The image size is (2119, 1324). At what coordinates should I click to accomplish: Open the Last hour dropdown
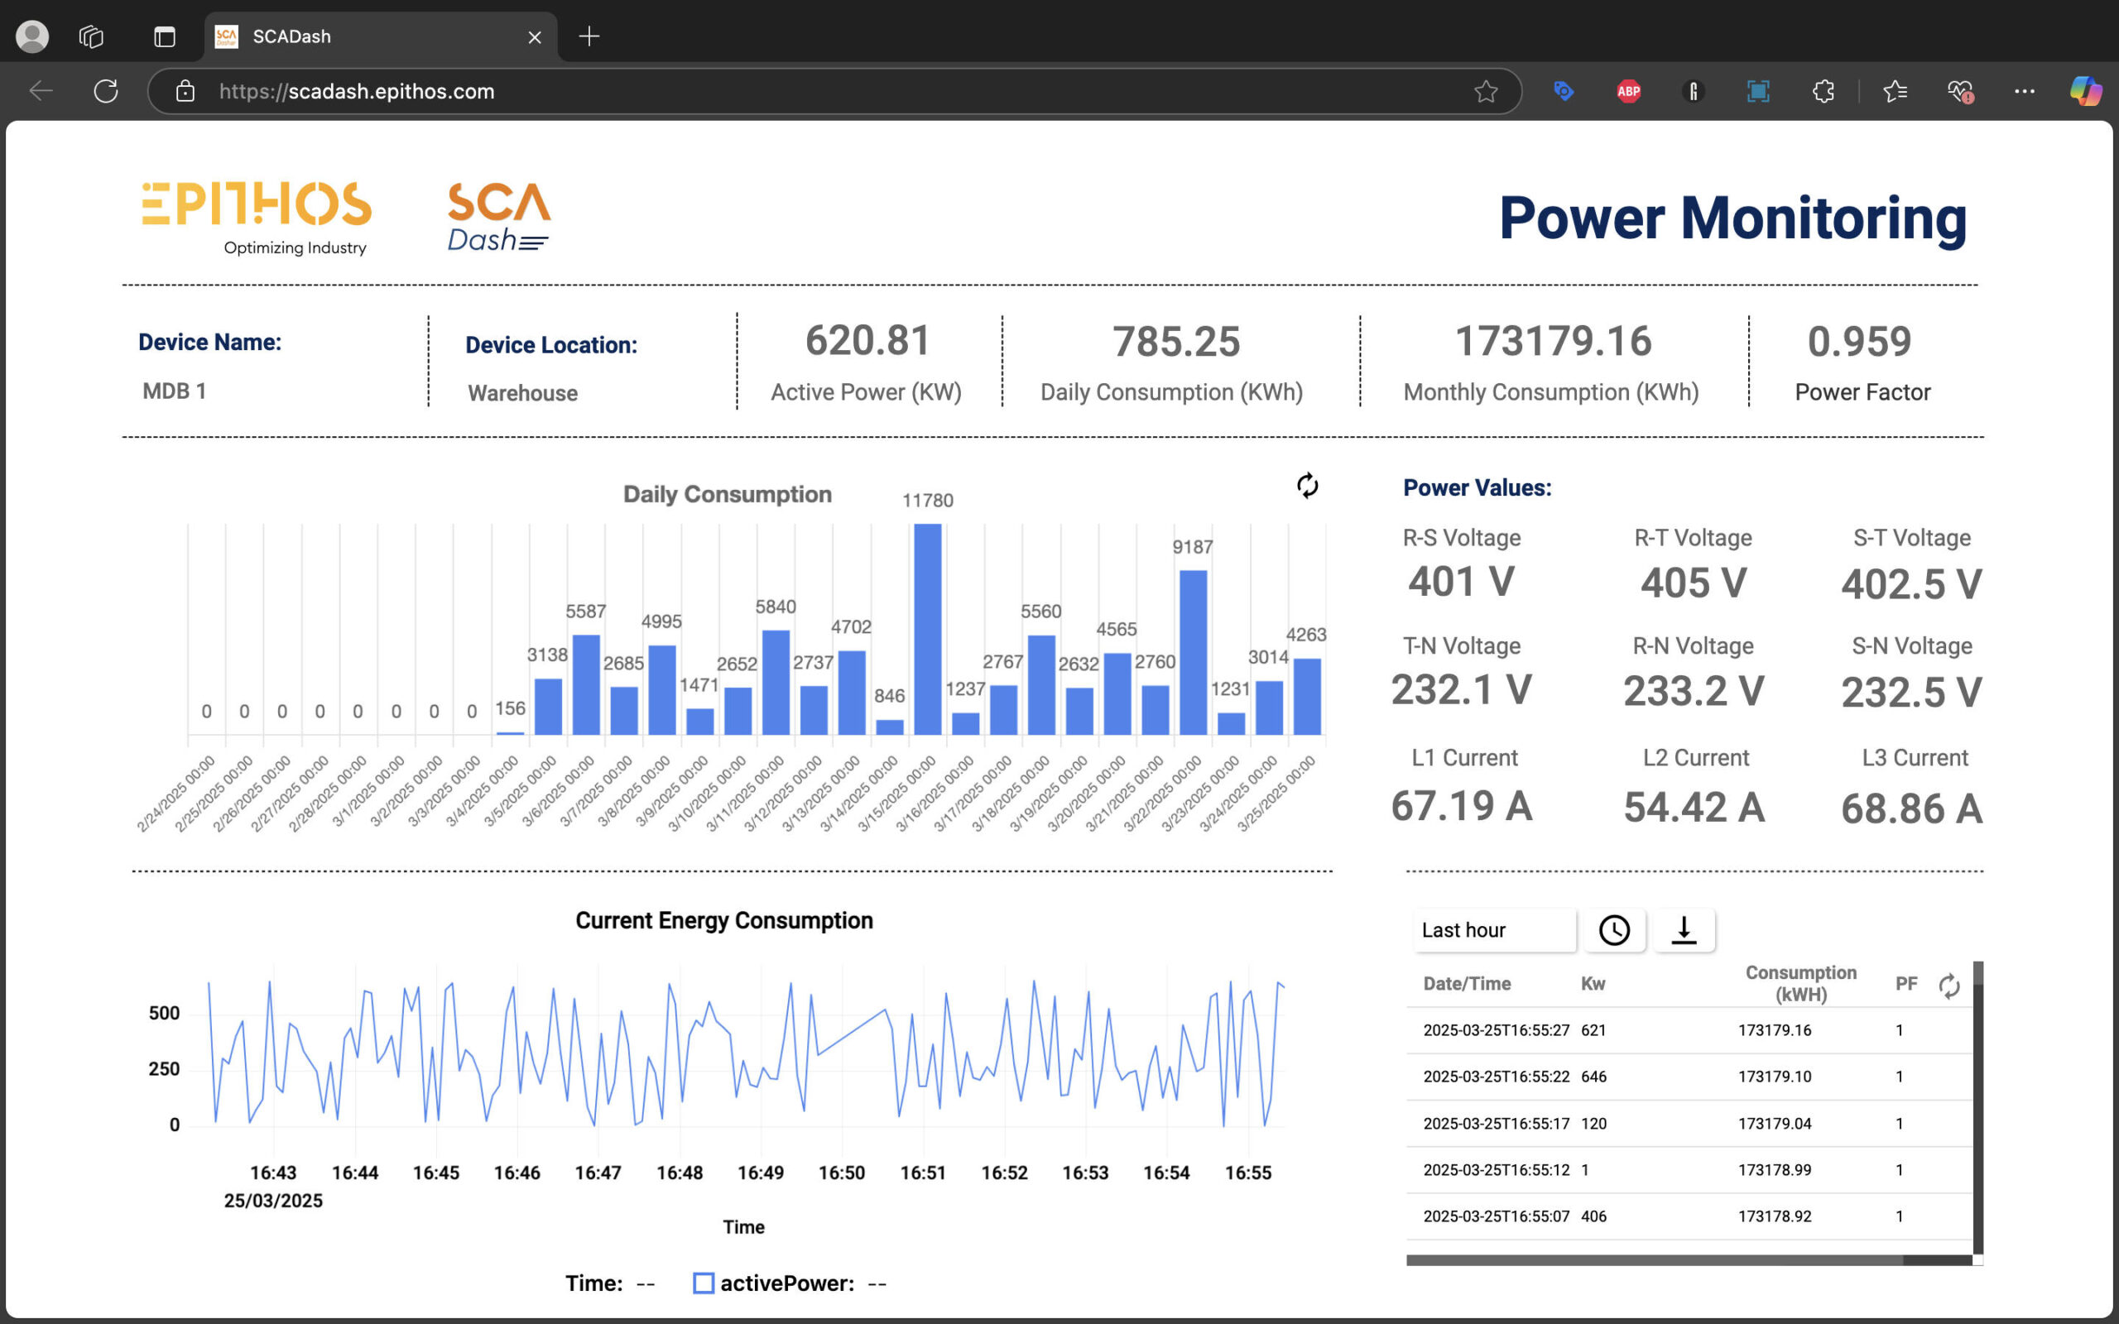[x=1493, y=930]
